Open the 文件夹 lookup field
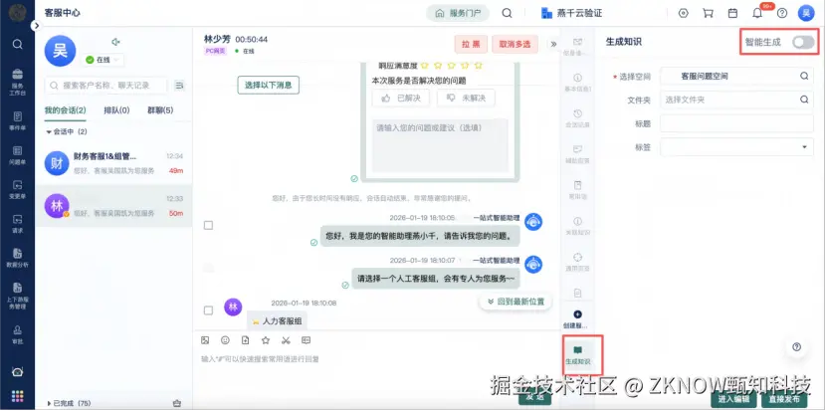Viewport: 825px width, 411px height. click(736, 99)
